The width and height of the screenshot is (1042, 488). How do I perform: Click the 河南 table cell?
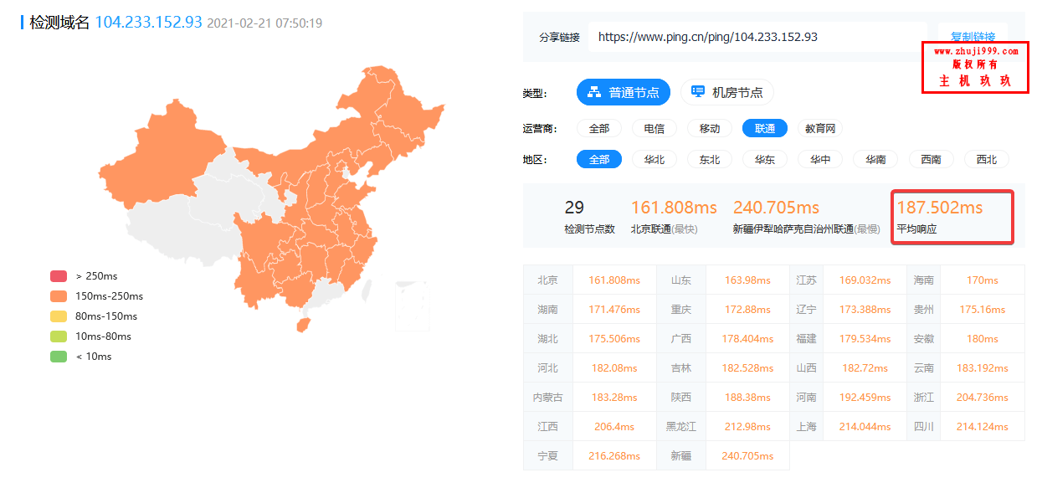coord(806,398)
